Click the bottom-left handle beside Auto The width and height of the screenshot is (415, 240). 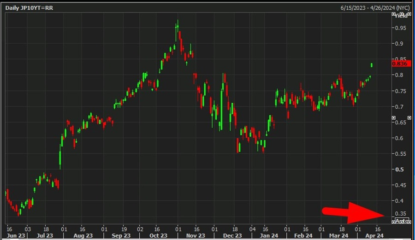coord(394,222)
